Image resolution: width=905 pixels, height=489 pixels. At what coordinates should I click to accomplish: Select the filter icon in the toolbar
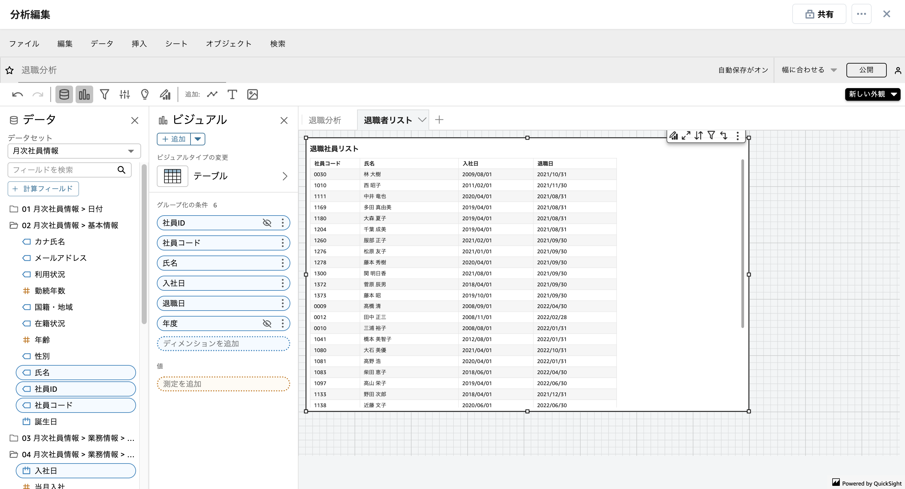coord(104,94)
